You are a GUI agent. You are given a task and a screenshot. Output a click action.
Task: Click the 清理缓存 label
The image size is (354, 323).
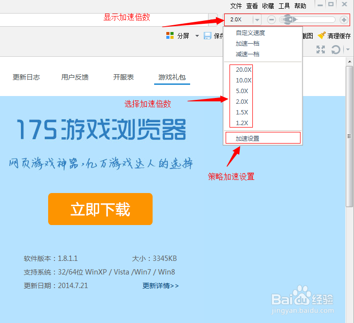point(339,36)
